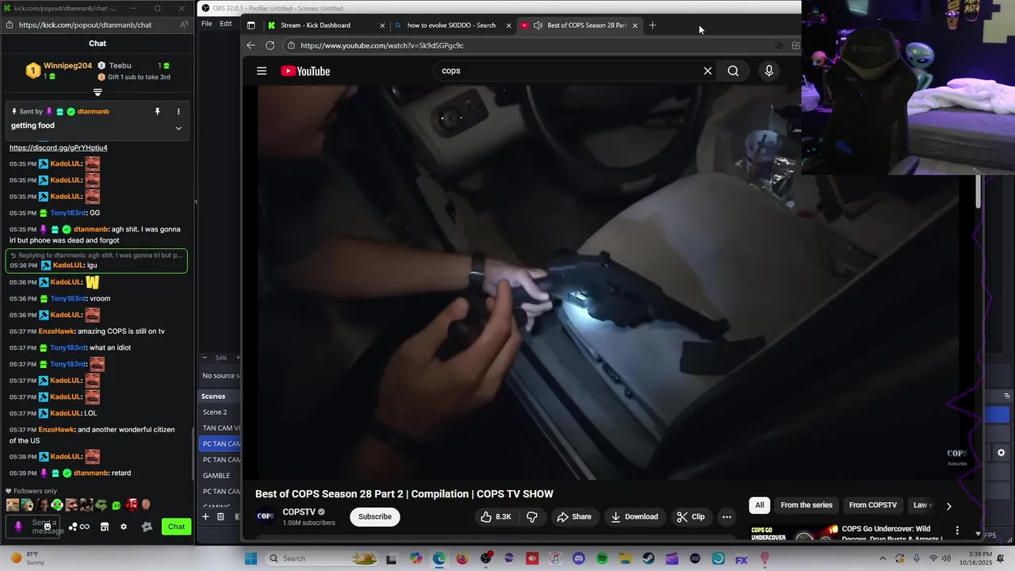Open OBS preview zoom percentage dropdown

point(221,358)
